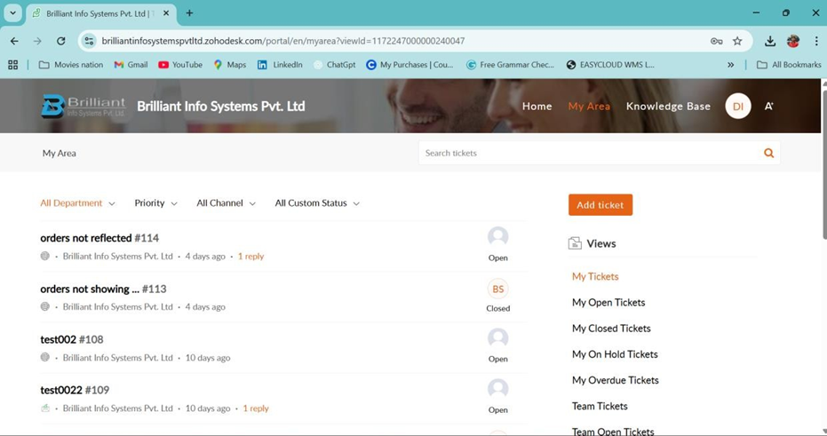Bookmark this page with the star icon
This screenshot has height=436, width=827.
tap(737, 41)
